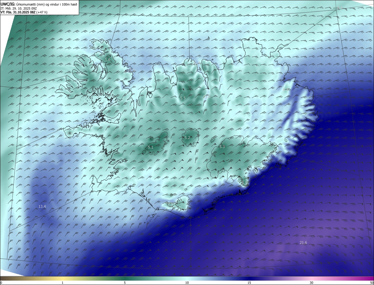Click the 13.4 value label over the ocean
The width and height of the screenshot is (374, 285).
click(x=42, y=207)
